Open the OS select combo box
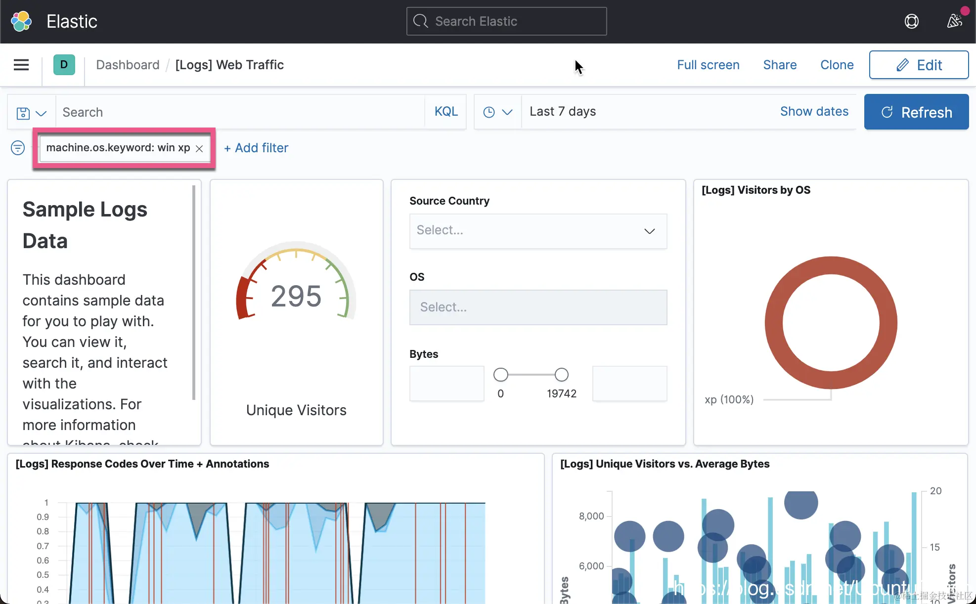 click(x=537, y=307)
